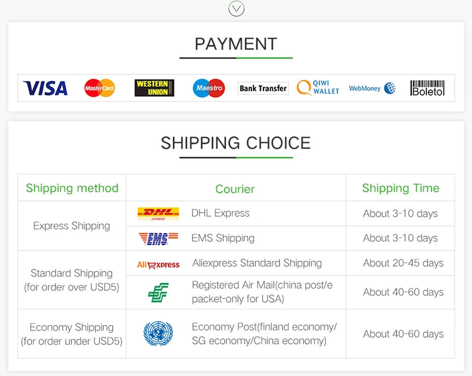Choose the Western Union logo
The height and width of the screenshot is (376, 472).
pos(154,88)
